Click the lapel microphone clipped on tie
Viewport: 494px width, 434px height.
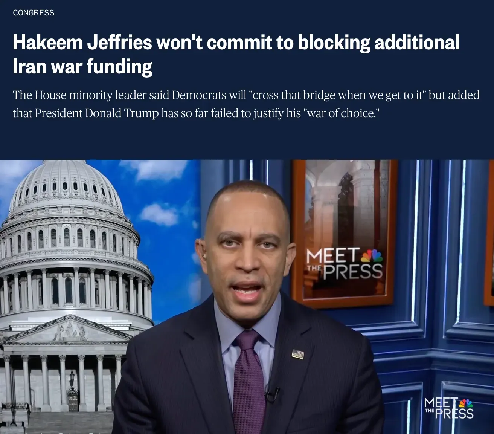click(x=272, y=394)
